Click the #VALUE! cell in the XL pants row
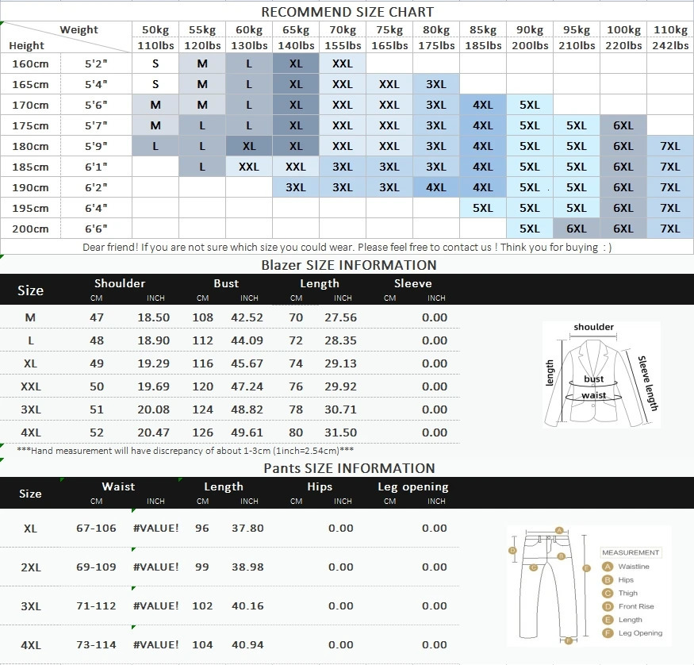The height and width of the screenshot is (665, 694). (x=155, y=528)
